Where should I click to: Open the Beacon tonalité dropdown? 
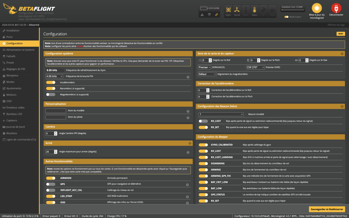(x=221, y=114)
